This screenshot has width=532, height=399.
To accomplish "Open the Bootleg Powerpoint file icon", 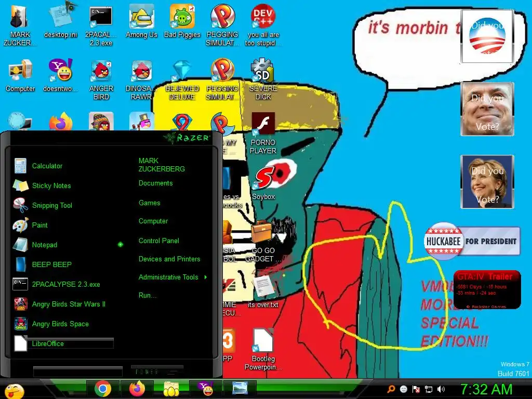I will pos(263,350).
